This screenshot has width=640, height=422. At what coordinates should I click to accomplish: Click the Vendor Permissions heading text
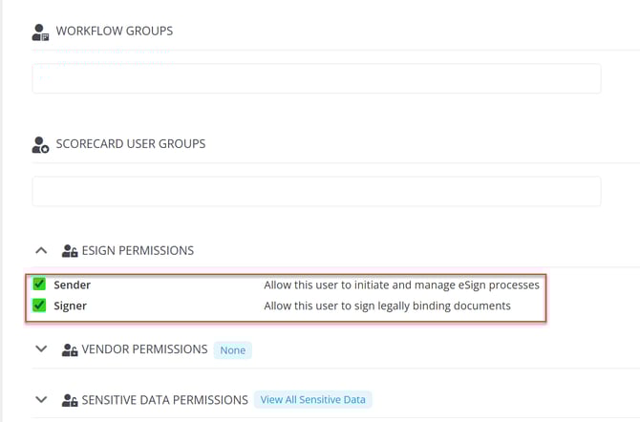coord(145,349)
